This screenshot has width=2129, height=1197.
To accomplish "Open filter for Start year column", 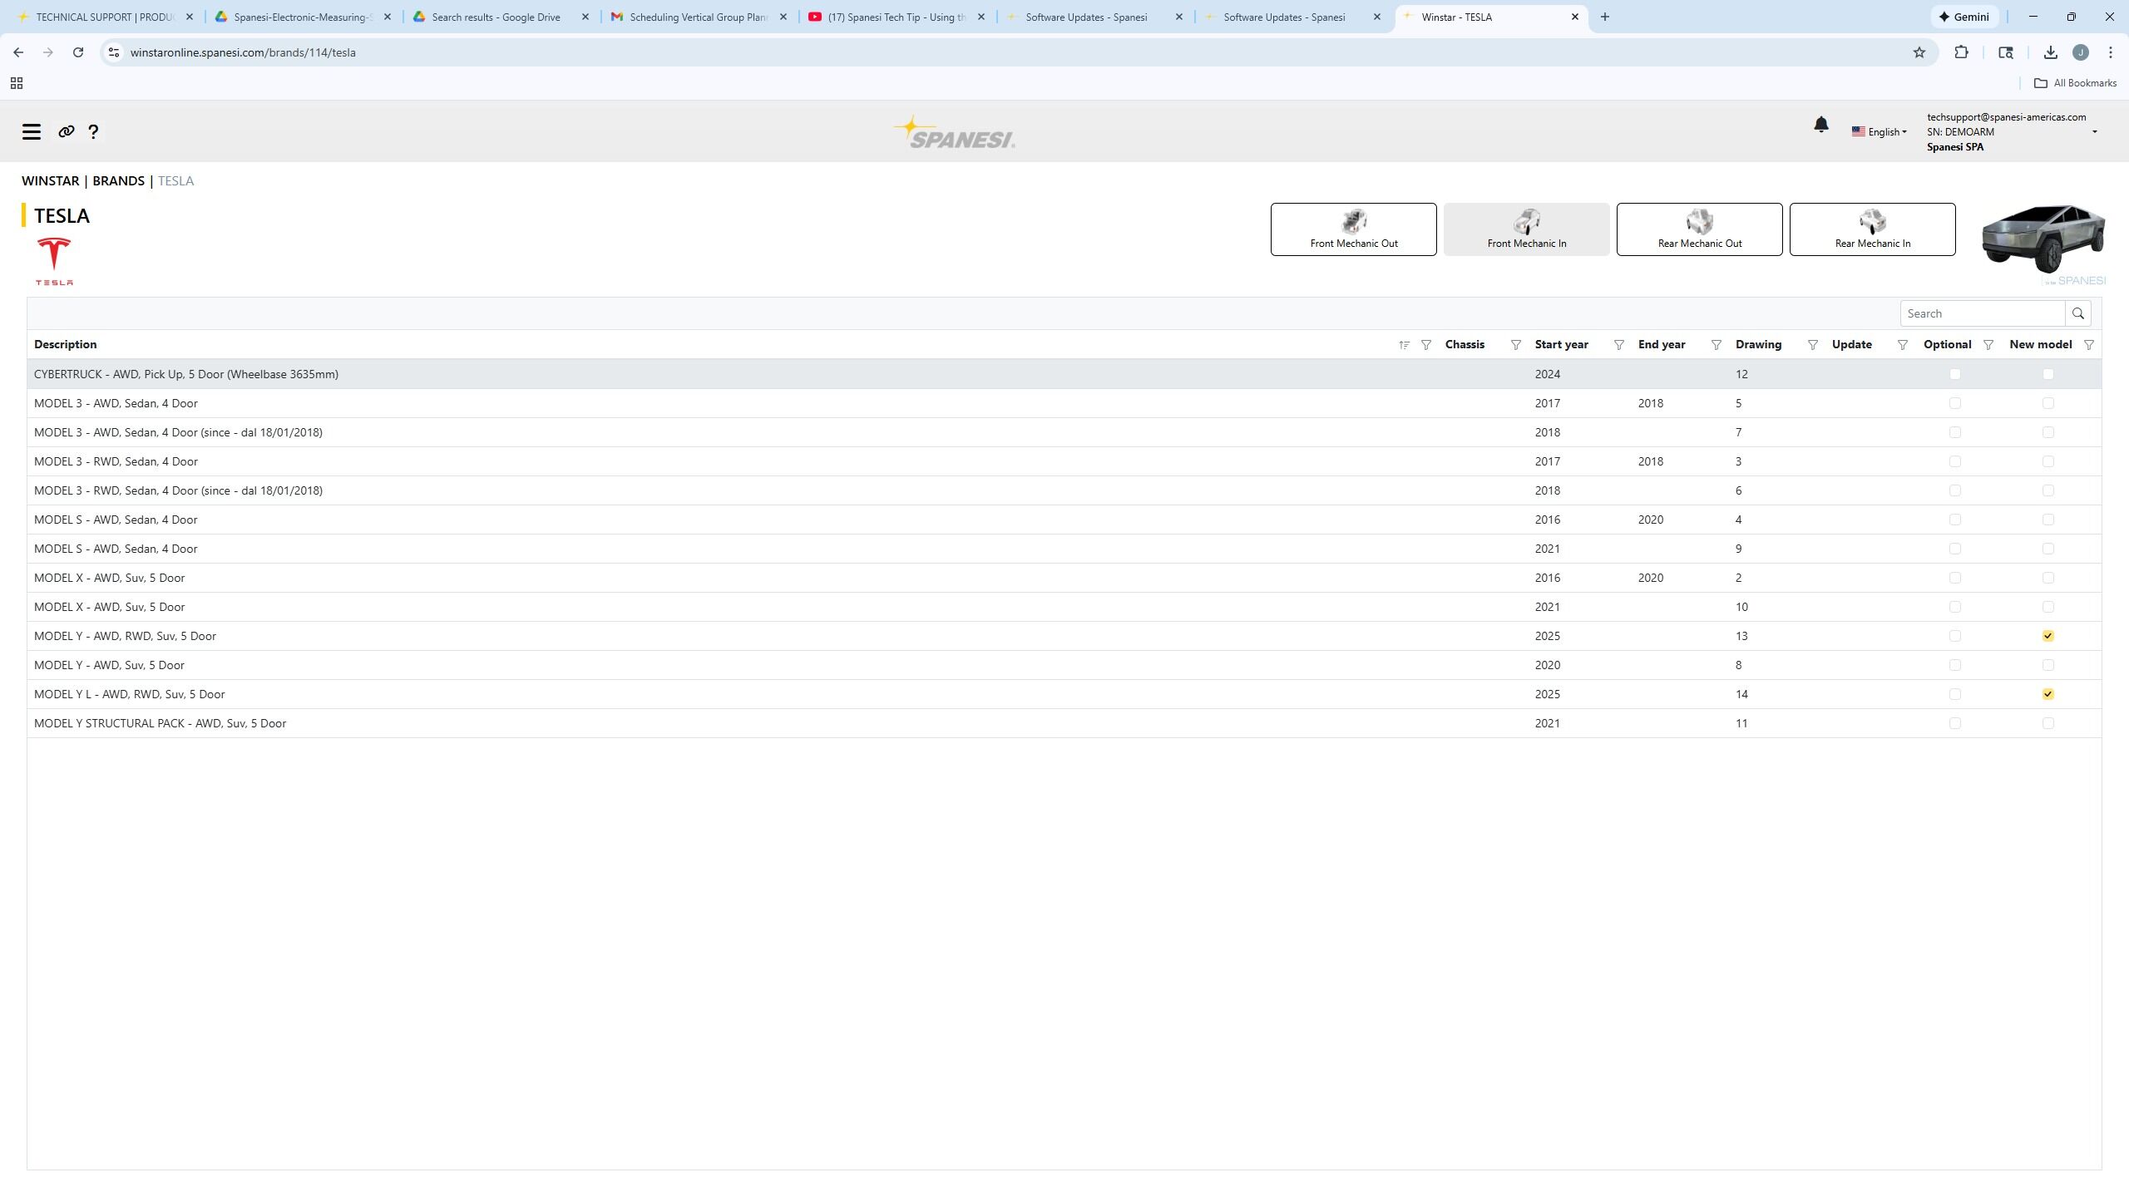I will pyautogui.click(x=1618, y=345).
